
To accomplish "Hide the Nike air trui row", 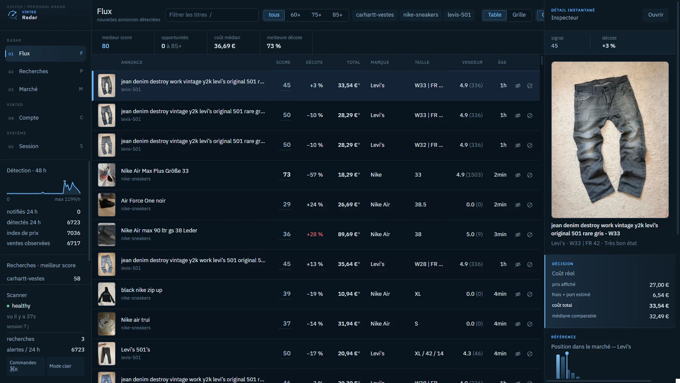I will [x=518, y=324].
